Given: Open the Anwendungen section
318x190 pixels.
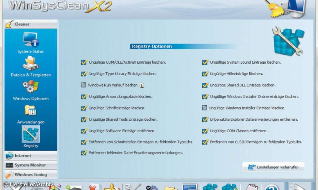Looking at the screenshot, I should tap(31, 114).
